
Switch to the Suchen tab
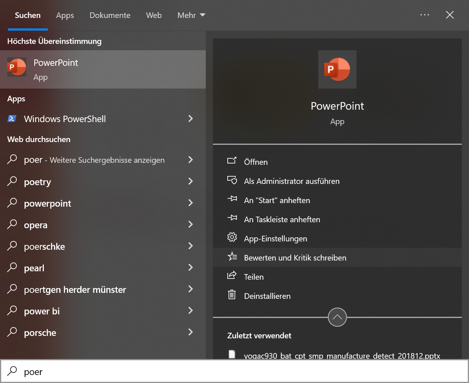pyautogui.click(x=28, y=15)
